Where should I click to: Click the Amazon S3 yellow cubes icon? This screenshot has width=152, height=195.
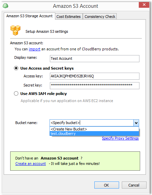[15, 30]
